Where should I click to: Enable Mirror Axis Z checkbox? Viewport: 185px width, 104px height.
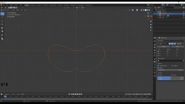158,55
